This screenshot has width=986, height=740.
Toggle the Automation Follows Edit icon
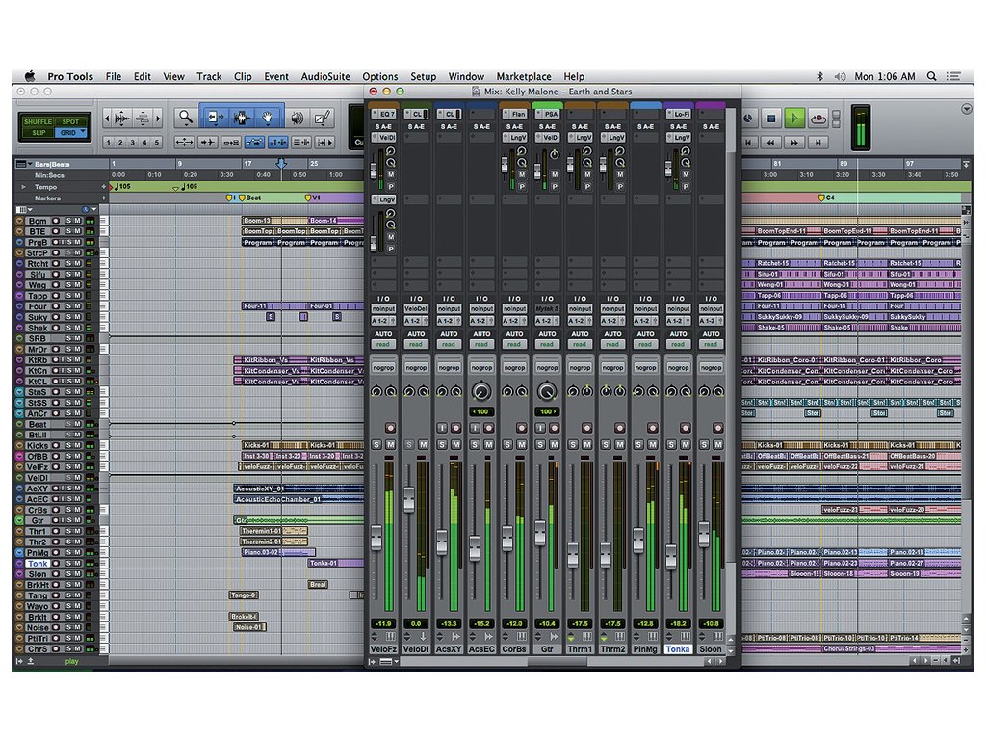click(x=254, y=143)
